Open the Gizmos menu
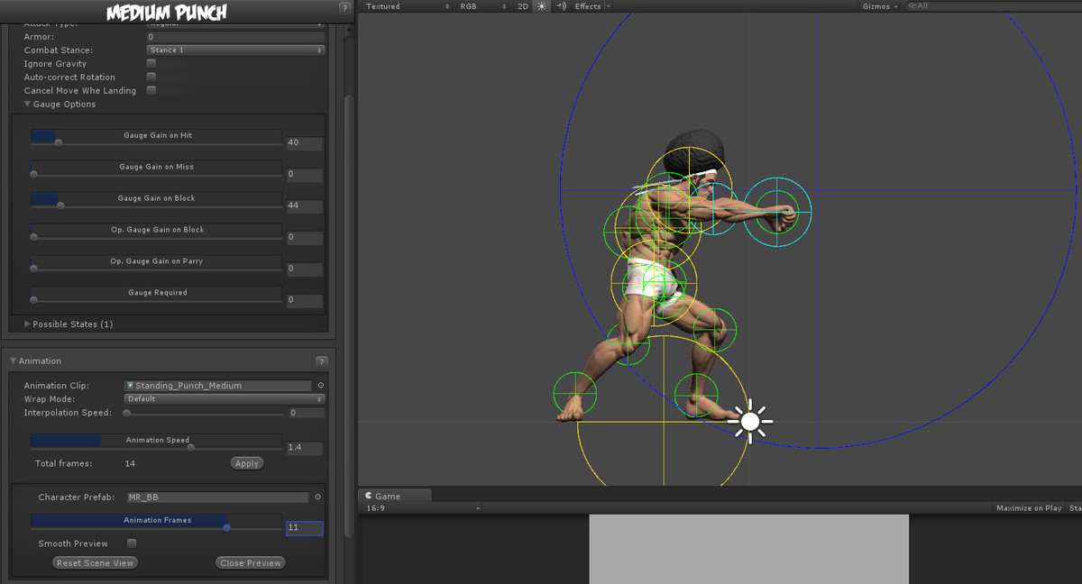 879,6
